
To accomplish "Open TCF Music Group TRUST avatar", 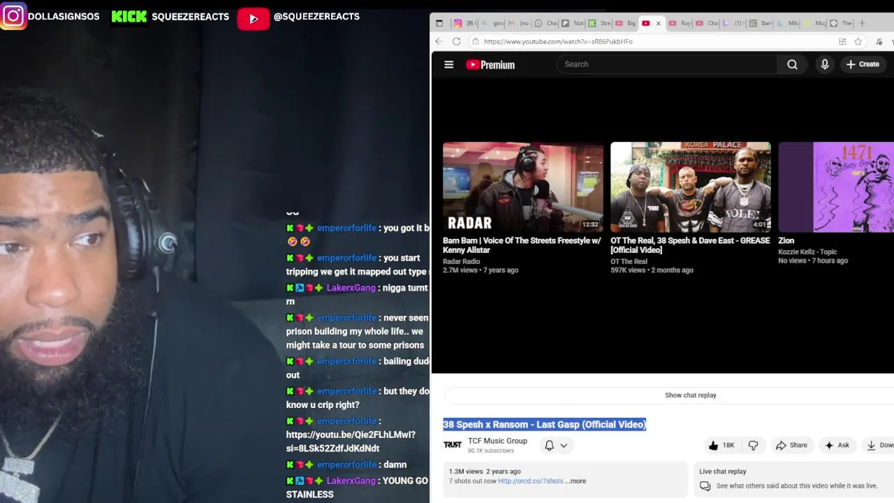I will click(453, 445).
